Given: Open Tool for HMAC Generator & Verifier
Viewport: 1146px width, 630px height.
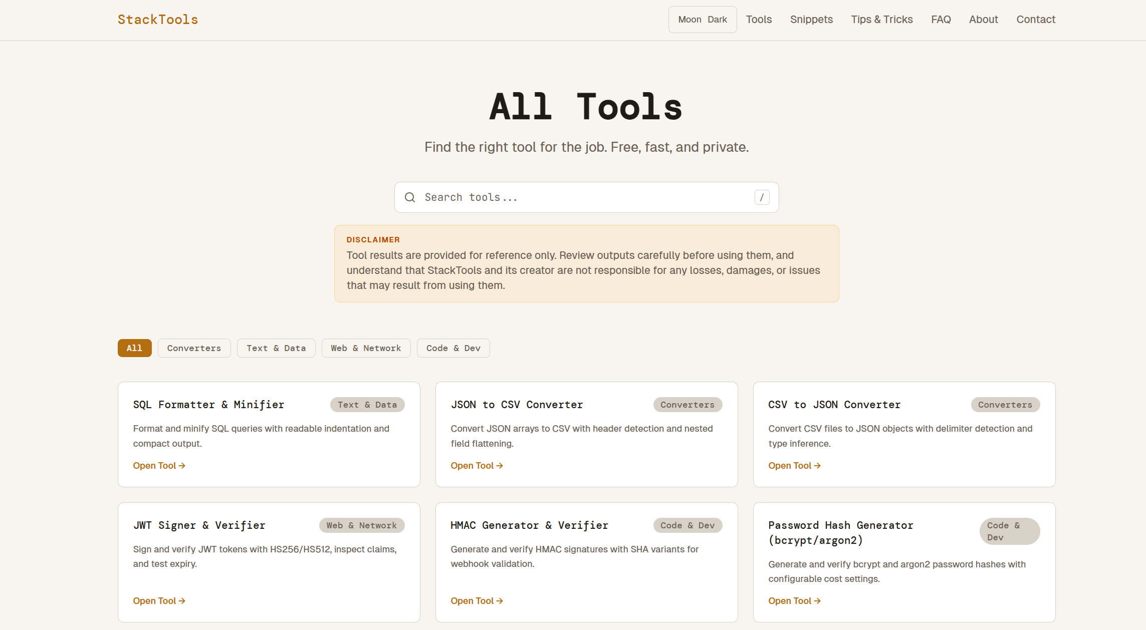Looking at the screenshot, I should click(x=477, y=601).
